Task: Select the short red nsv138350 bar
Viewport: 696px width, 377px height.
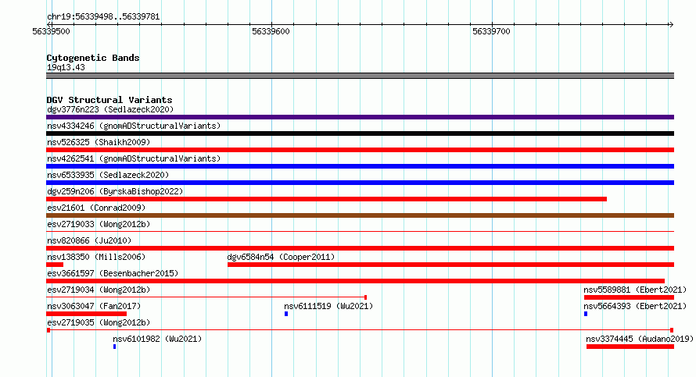Action: [x=55, y=265]
